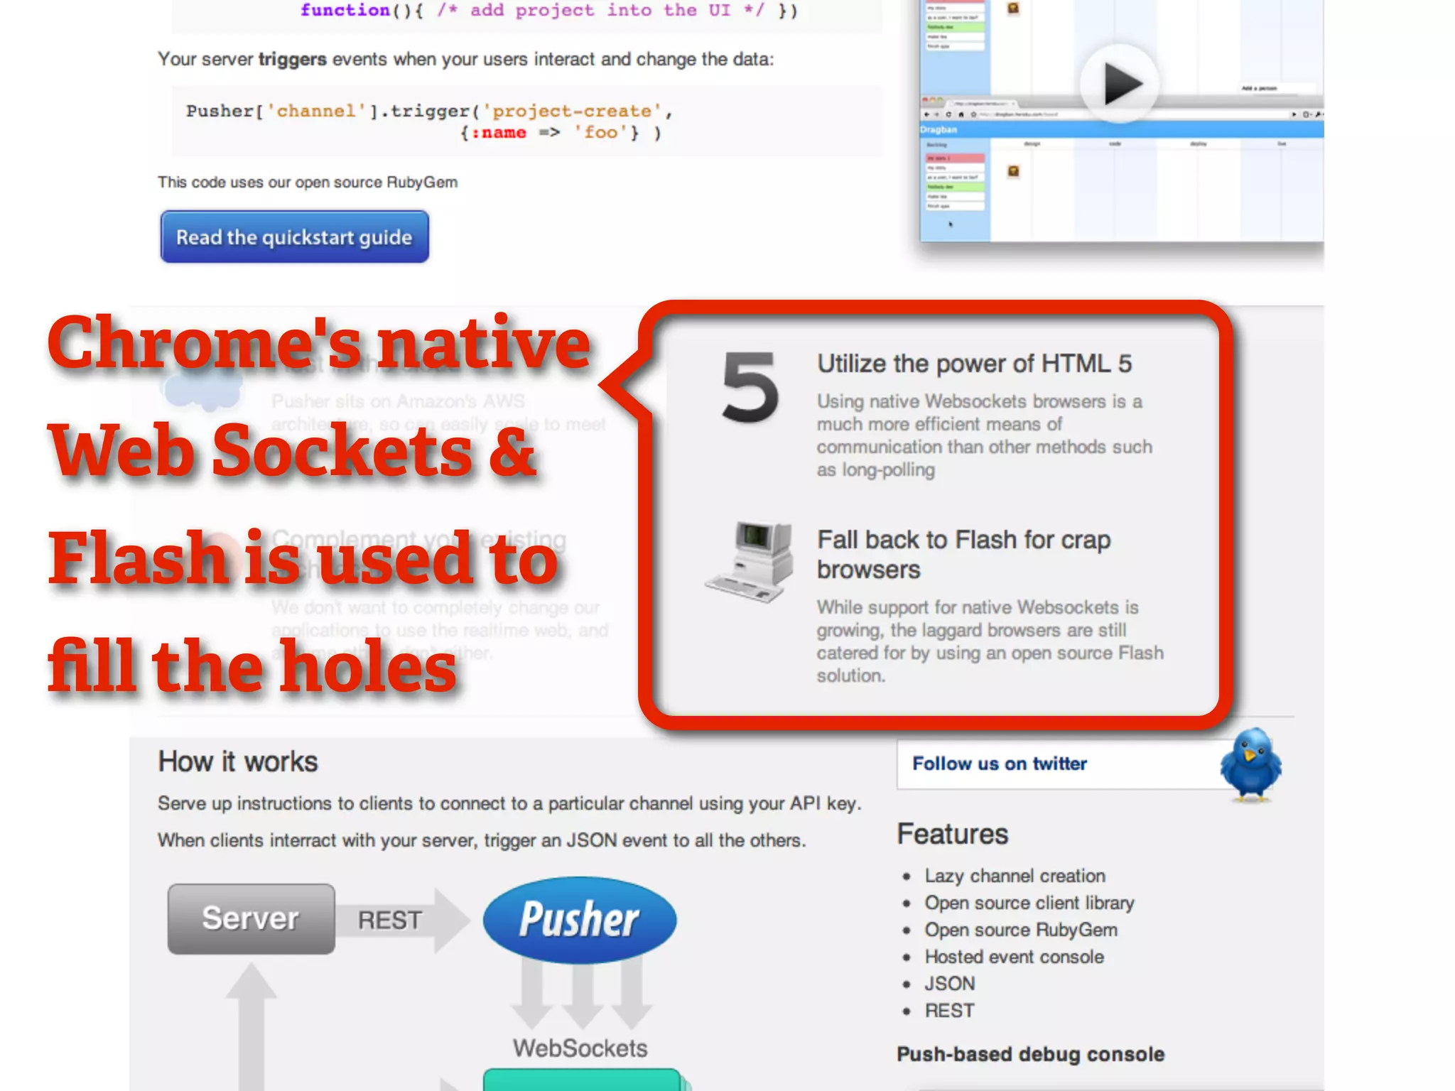Click the JSON feature item
Screen dimensions: 1455x1091
[949, 984]
